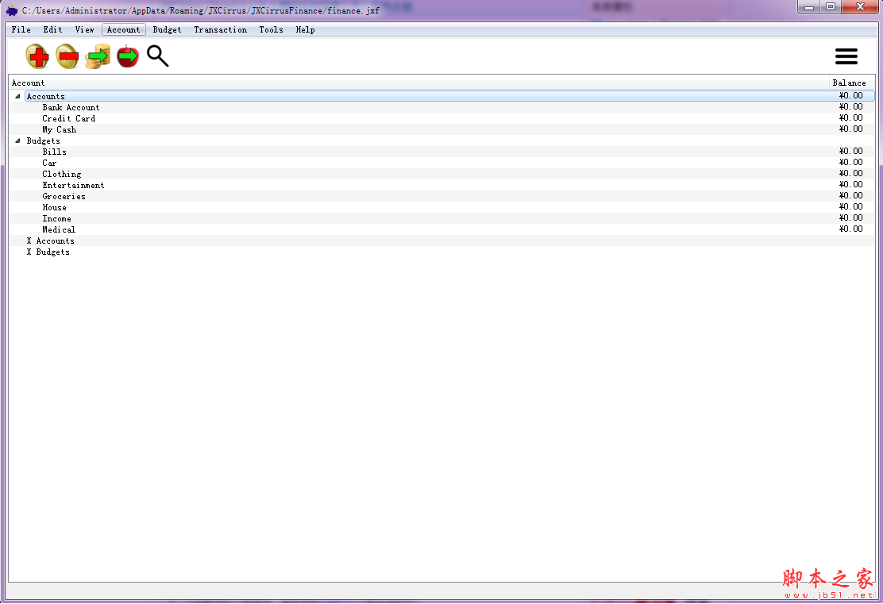Screen dimensions: 883x604
Task: Open the Transaction menu
Action: 221,30
